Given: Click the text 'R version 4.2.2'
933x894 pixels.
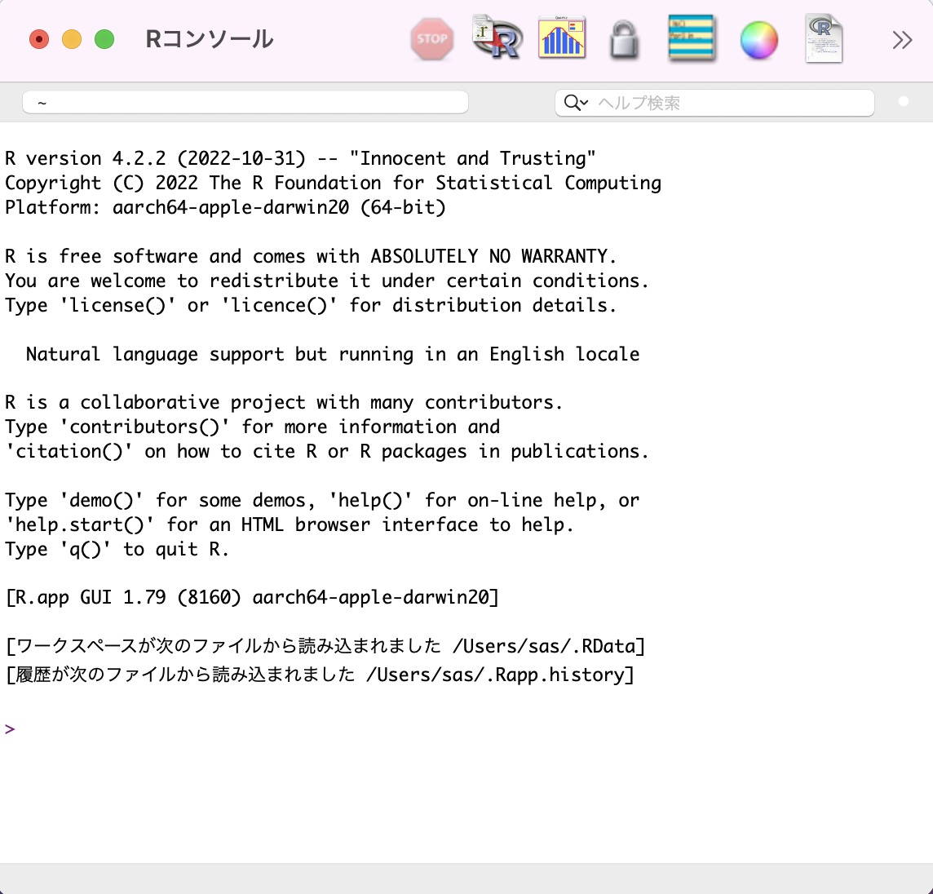Looking at the screenshot, I should (86, 158).
